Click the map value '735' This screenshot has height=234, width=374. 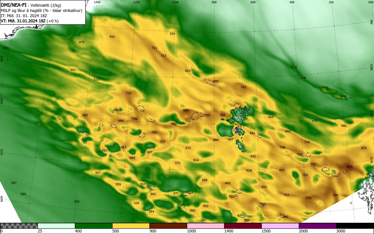tap(154, 132)
